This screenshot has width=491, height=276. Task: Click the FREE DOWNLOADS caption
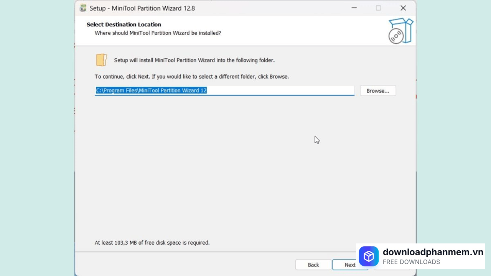(411, 262)
